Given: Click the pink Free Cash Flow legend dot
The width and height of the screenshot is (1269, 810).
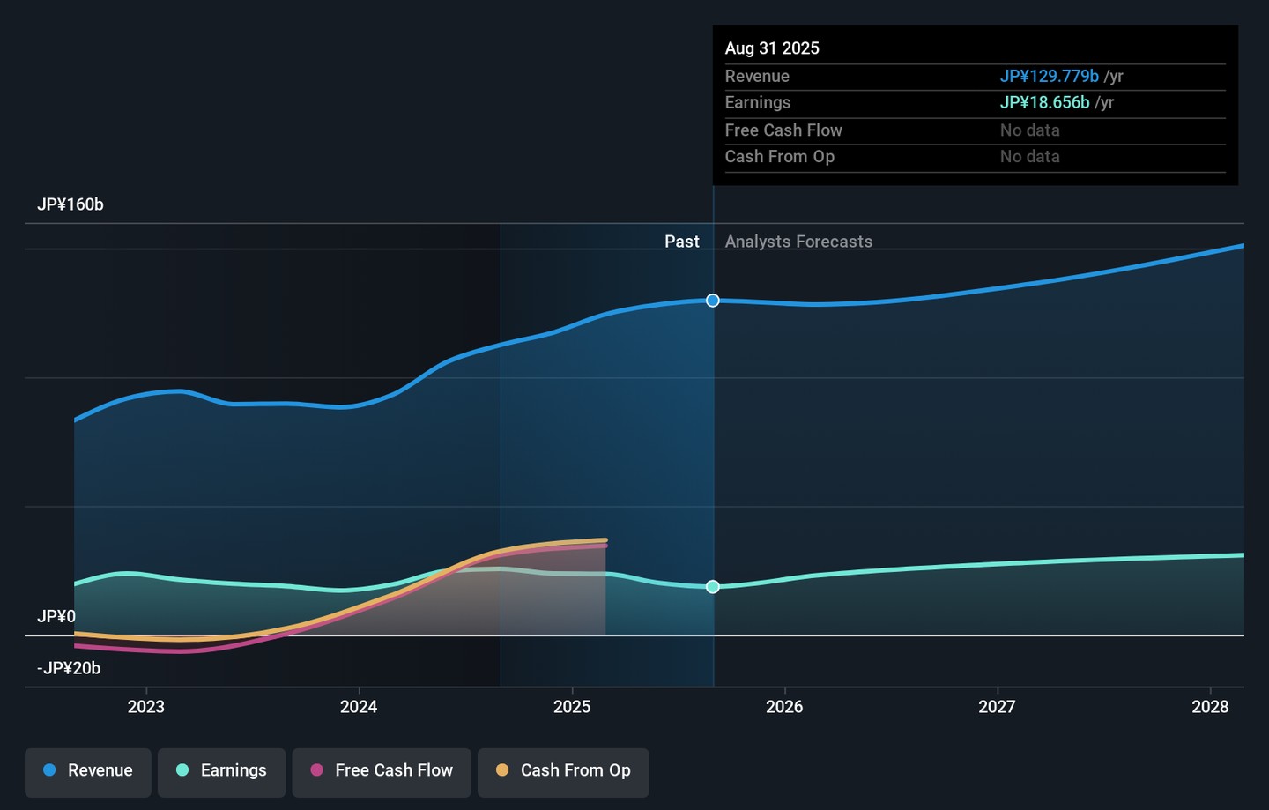Looking at the screenshot, I should point(317,770).
